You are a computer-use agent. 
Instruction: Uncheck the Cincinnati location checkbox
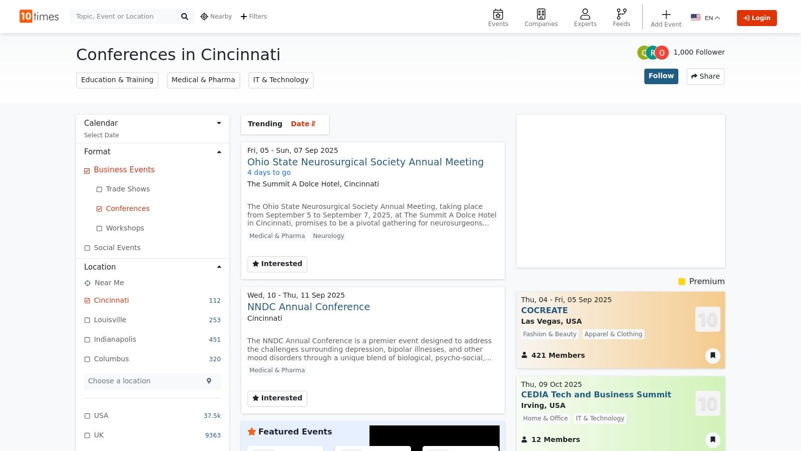coord(88,301)
